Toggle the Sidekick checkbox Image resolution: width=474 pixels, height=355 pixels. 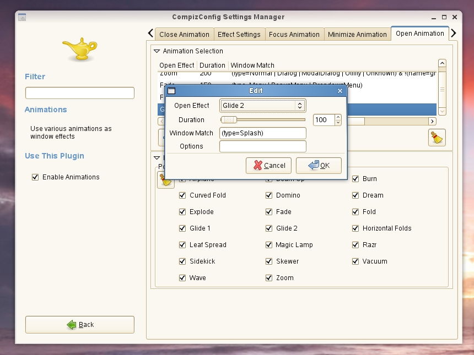(182, 261)
